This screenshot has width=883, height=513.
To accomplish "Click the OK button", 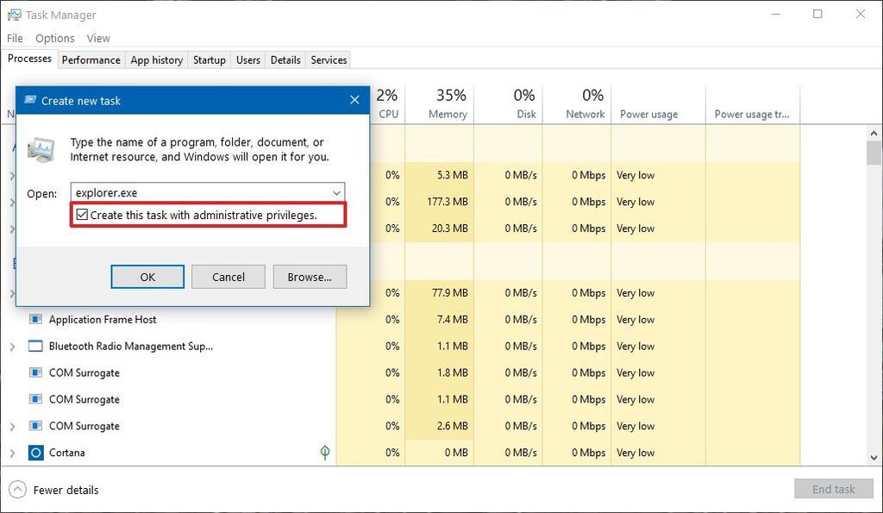I will (x=147, y=277).
